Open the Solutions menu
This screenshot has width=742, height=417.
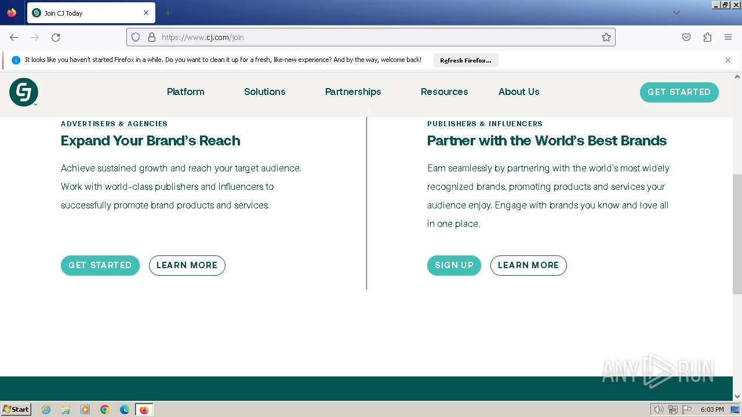pos(264,92)
